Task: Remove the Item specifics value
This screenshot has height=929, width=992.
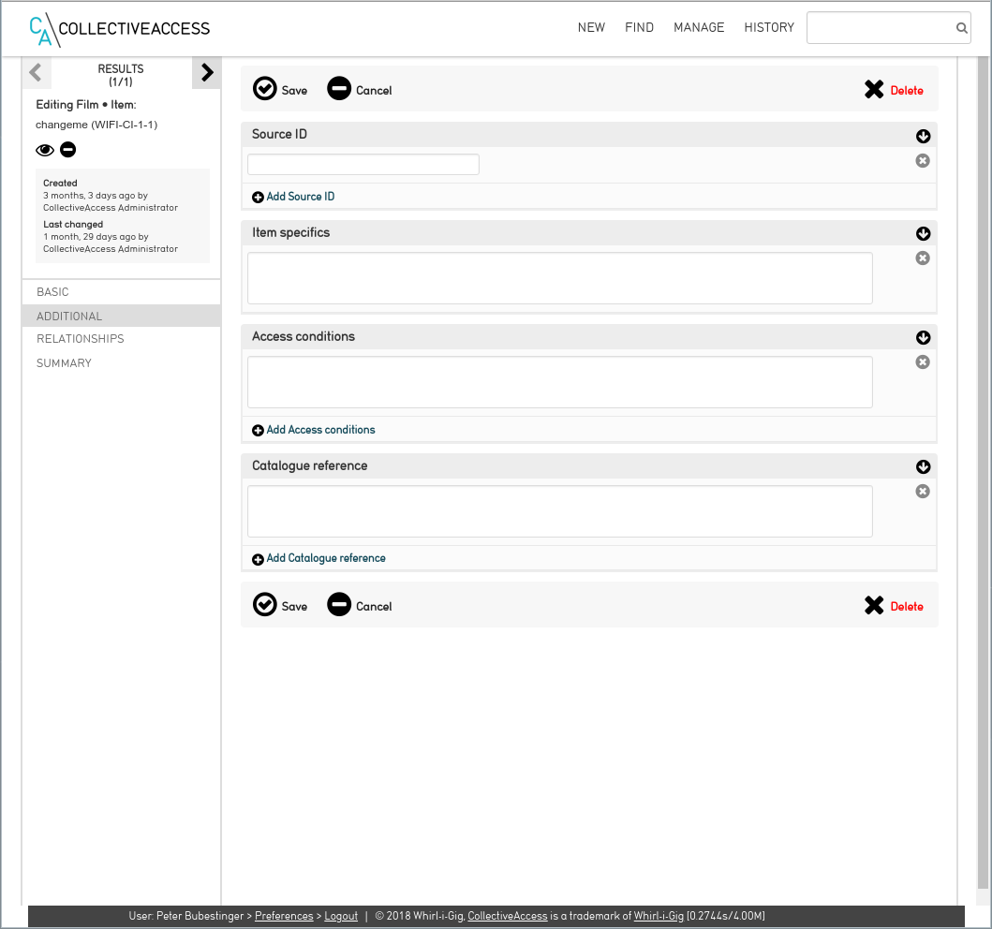Action: tap(923, 258)
